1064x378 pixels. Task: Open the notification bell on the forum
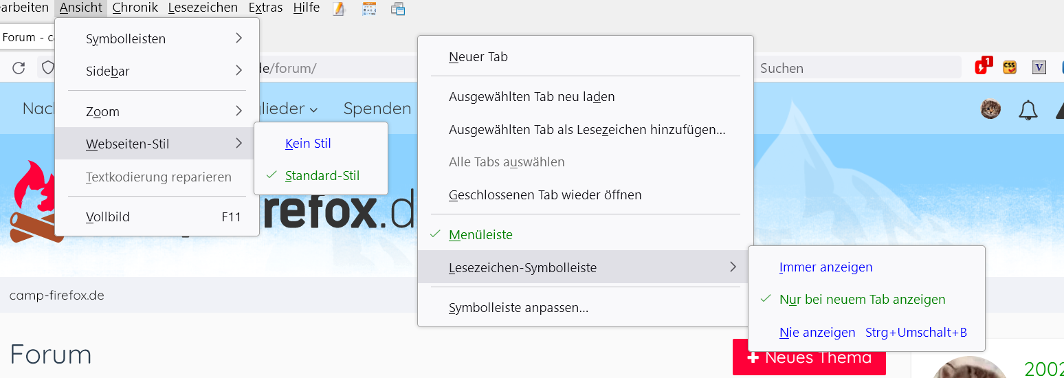1028,109
